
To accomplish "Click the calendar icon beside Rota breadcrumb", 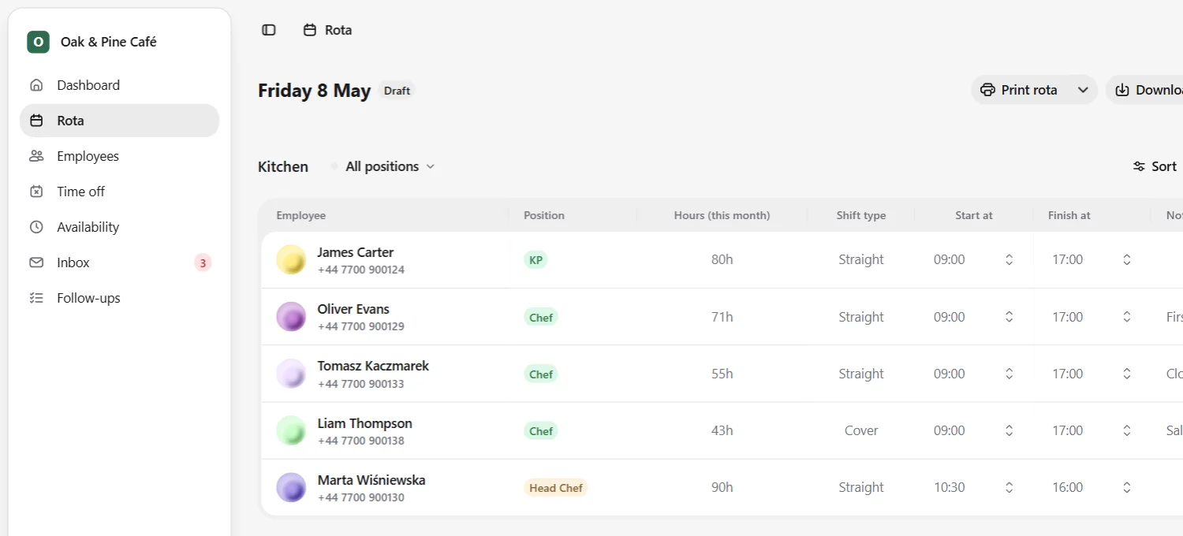I will [310, 30].
